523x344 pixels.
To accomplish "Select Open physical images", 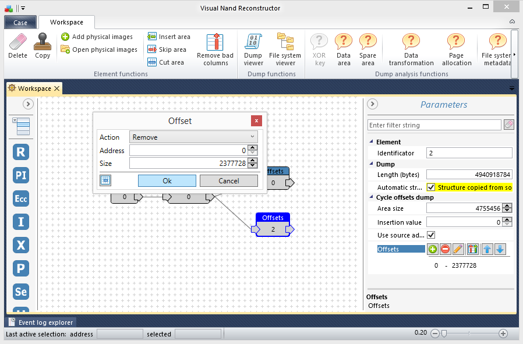I will [99, 49].
